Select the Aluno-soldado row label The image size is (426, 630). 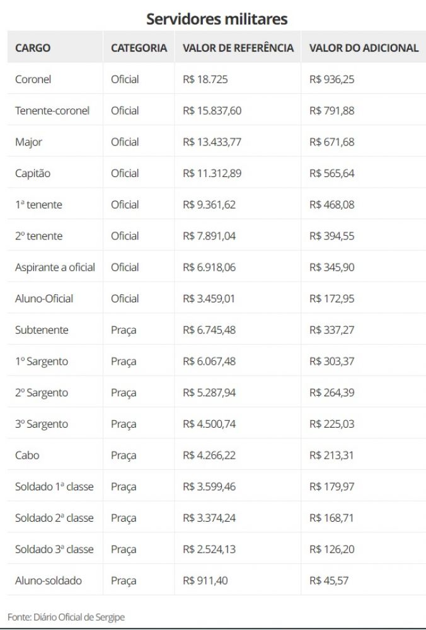(49, 581)
